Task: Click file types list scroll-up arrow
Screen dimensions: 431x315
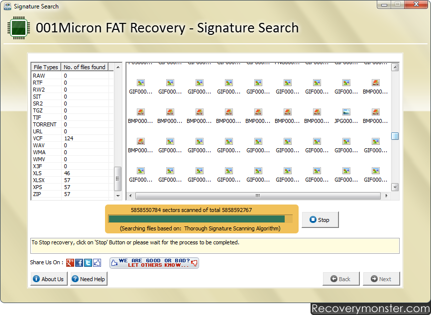Action: point(118,67)
